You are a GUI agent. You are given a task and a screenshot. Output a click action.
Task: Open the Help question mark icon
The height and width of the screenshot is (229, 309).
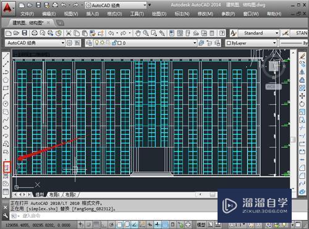pos(222,33)
